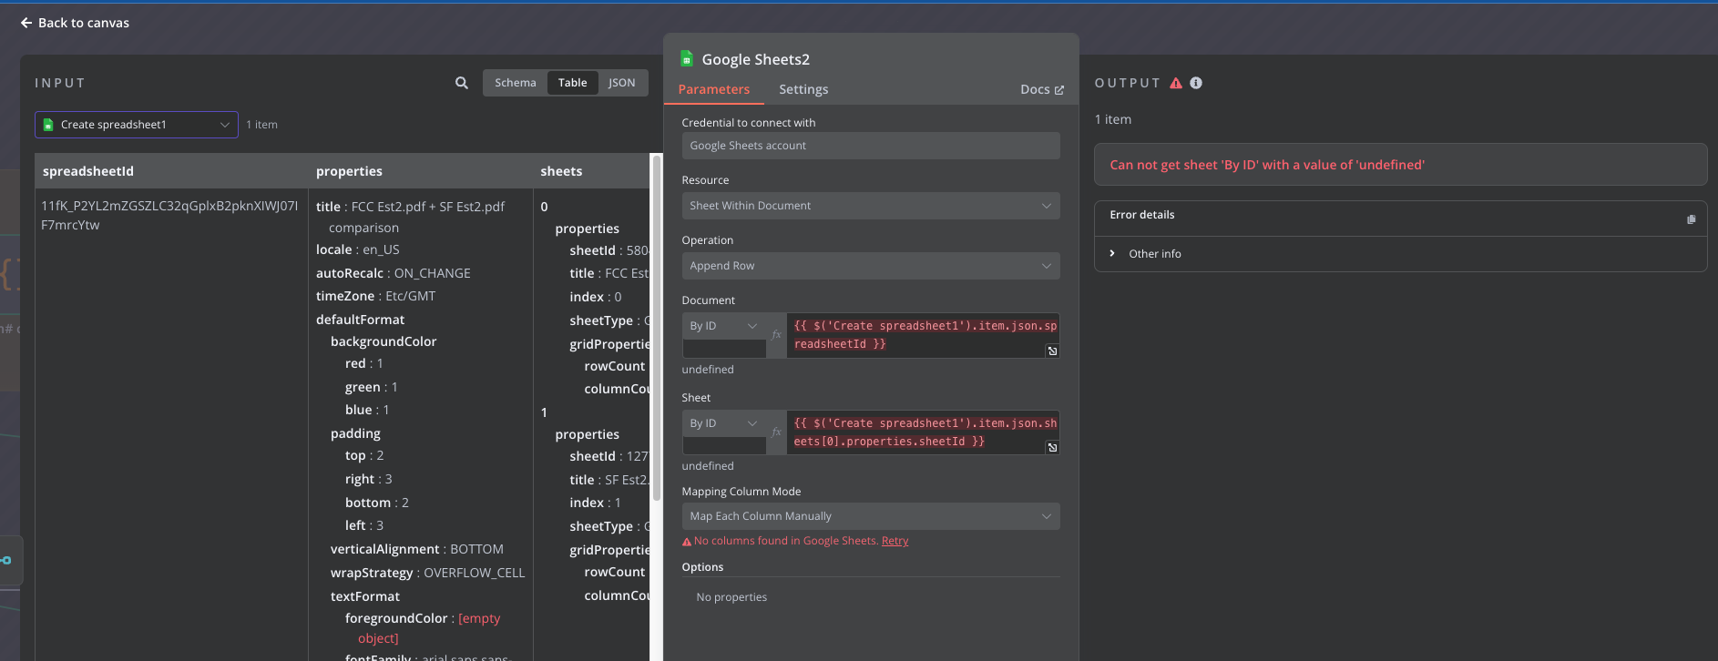Viewport: 1718px width, 661px height.
Task: Click the output error warning triangle icon
Action: click(1176, 83)
